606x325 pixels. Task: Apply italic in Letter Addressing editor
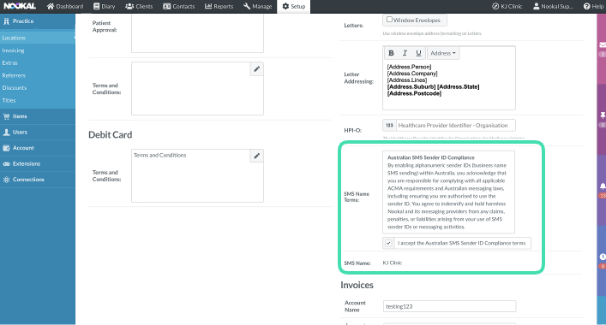point(405,53)
